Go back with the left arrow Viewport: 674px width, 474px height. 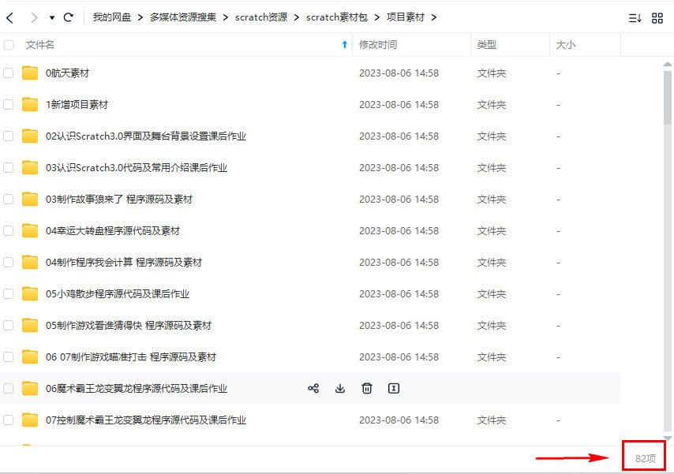click(10, 17)
